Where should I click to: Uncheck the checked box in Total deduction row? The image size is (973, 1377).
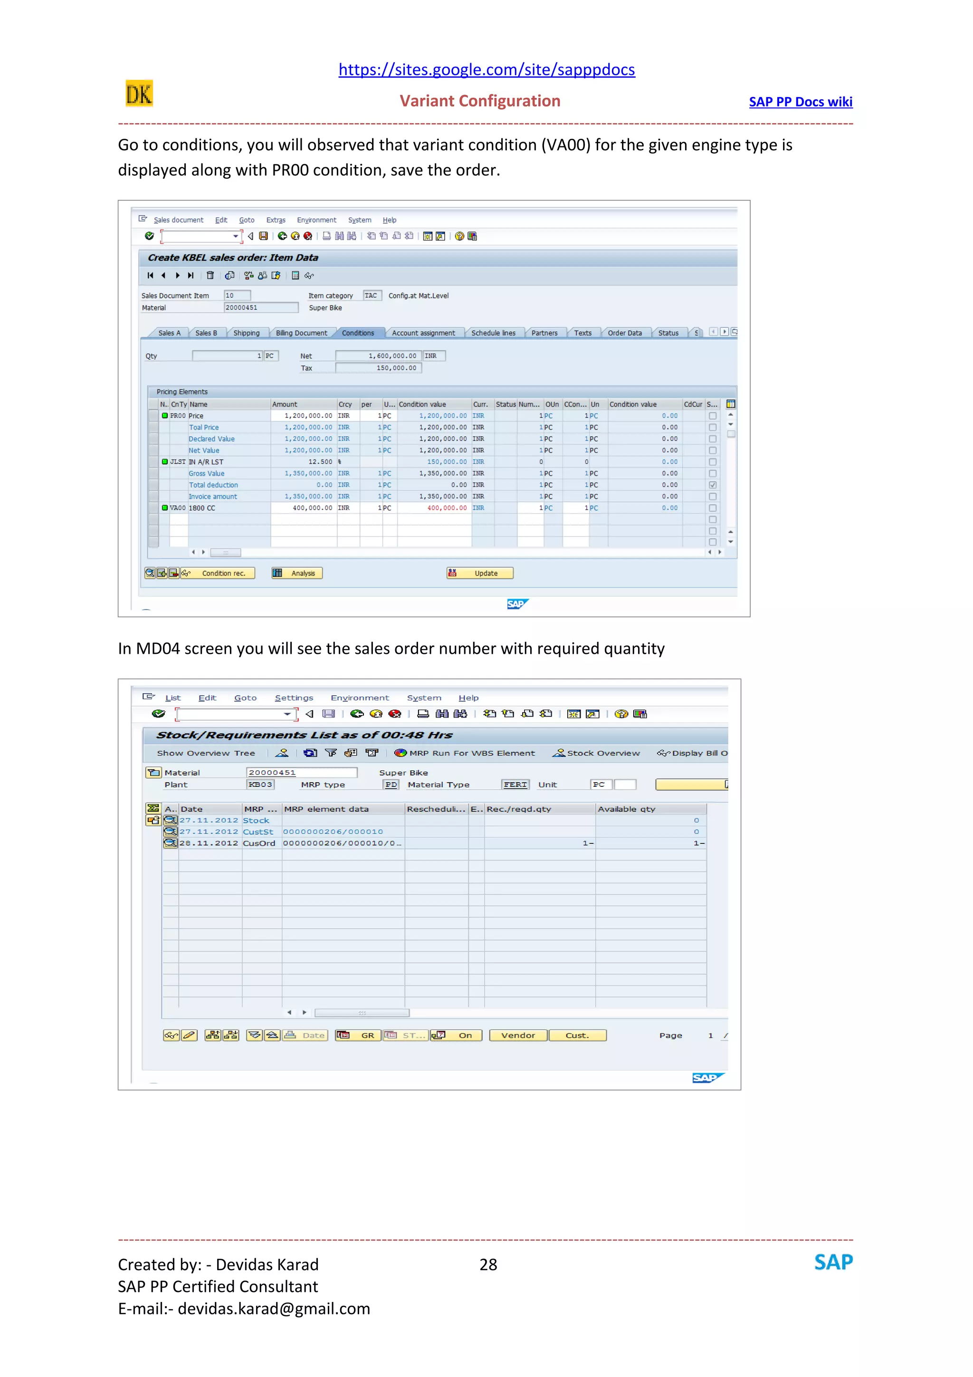[713, 485]
